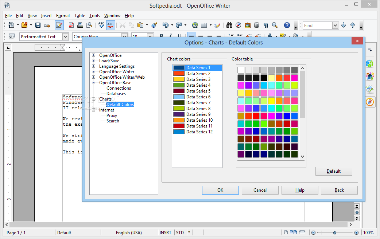
Task: Collapse the Internet tree node
Action: click(94, 110)
